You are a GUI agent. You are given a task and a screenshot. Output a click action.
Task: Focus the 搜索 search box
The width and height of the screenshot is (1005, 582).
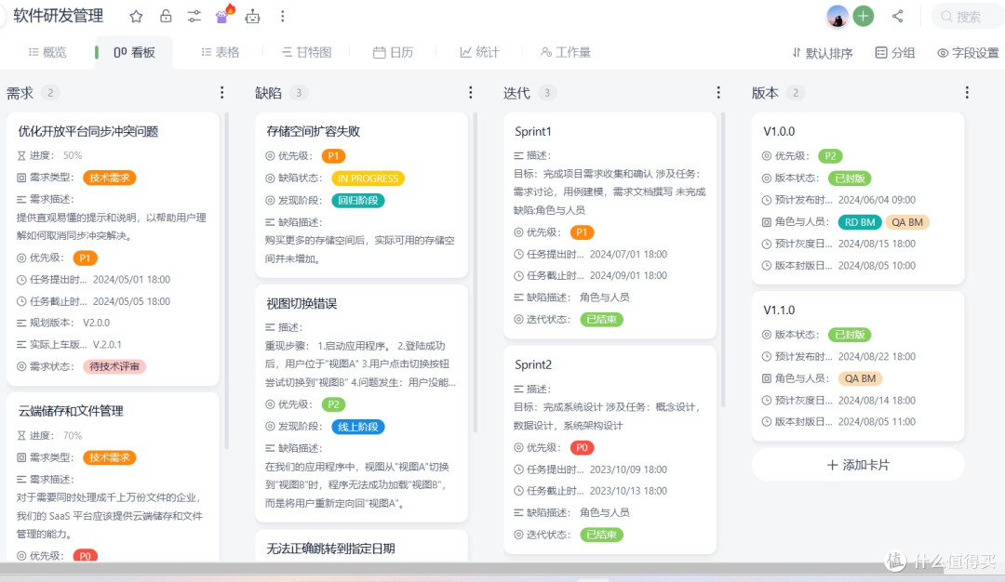click(x=967, y=17)
